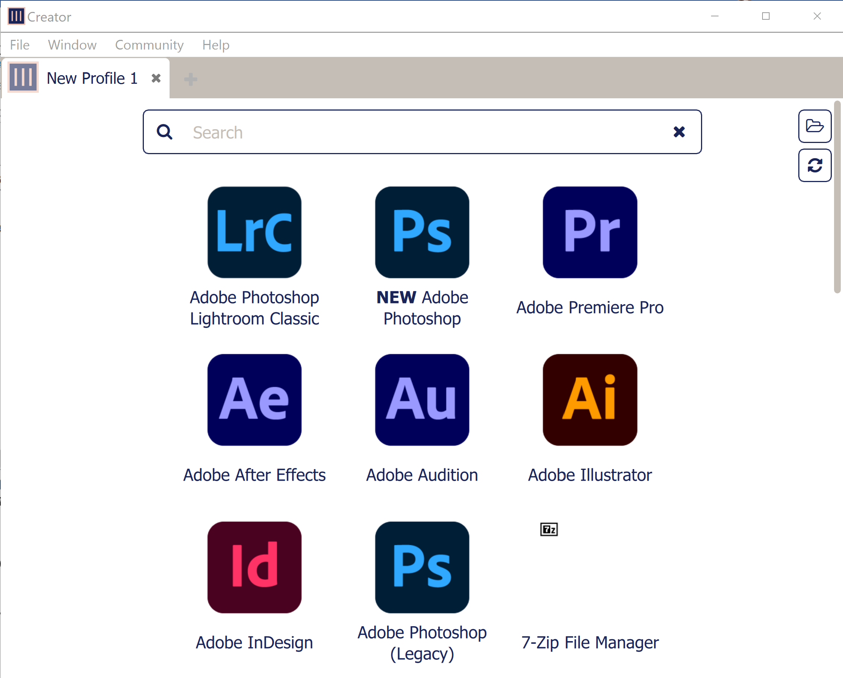The image size is (843, 678).
Task: Click the small 7-Zip File Manager icon
Action: (549, 529)
